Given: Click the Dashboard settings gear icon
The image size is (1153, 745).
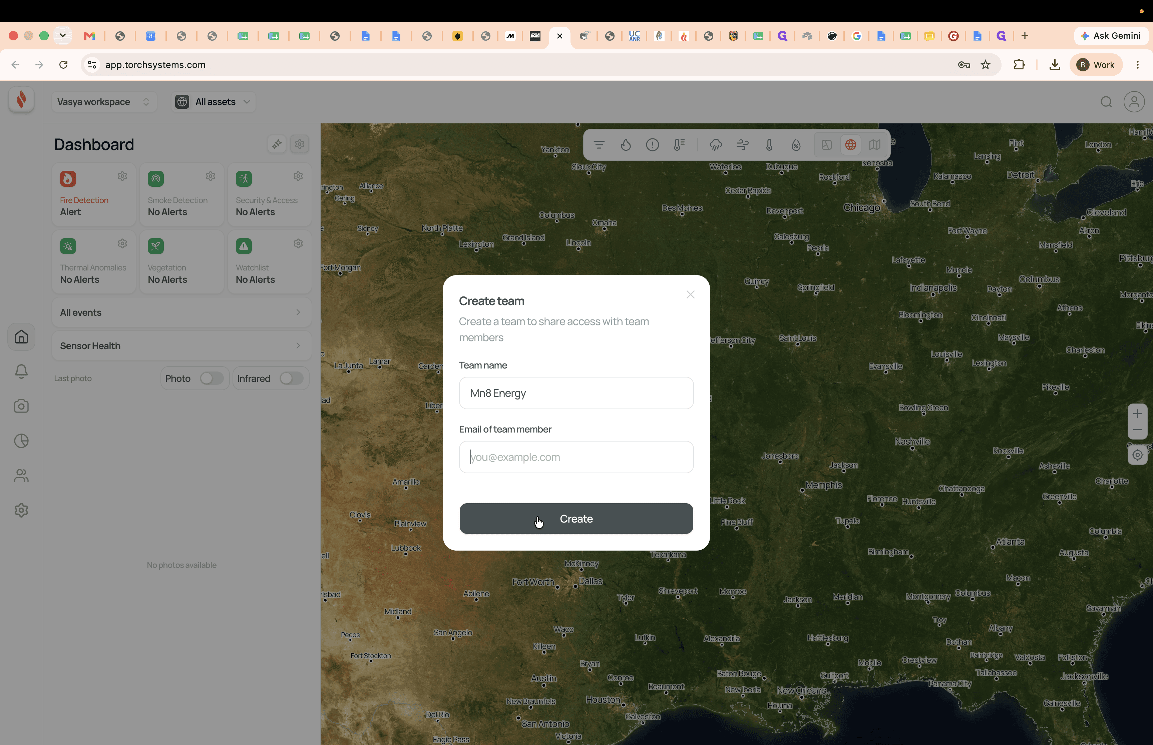Looking at the screenshot, I should 300,144.
